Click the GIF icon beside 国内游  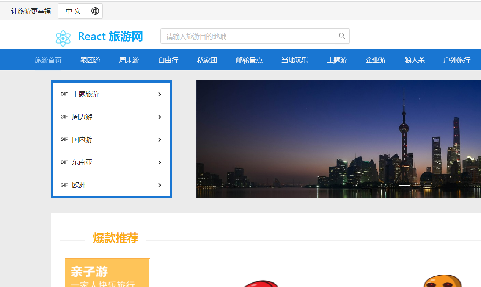(x=64, y=139)
